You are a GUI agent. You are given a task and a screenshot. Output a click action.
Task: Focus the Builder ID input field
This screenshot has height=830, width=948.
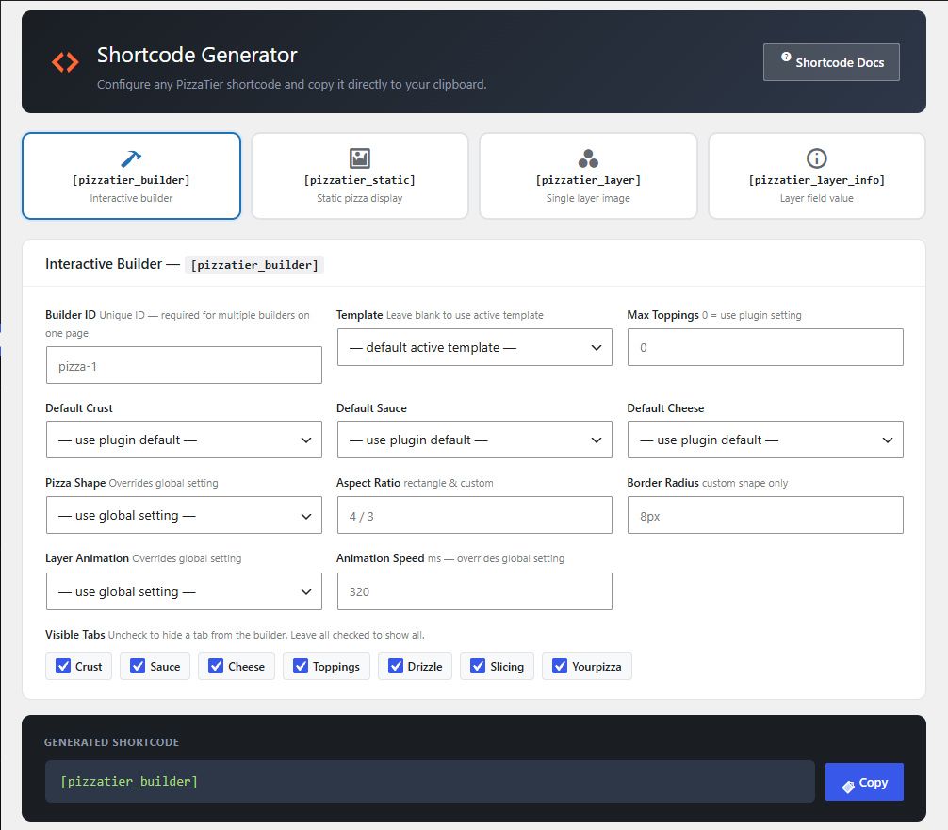184,365
